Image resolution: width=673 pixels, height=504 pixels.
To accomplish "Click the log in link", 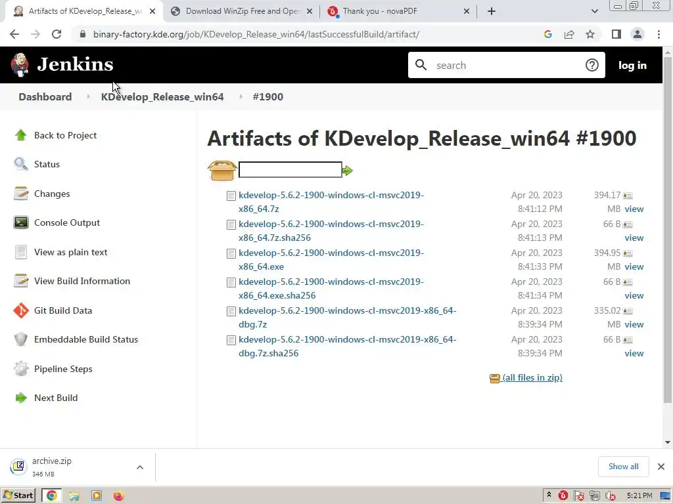I will click(632, 65).
